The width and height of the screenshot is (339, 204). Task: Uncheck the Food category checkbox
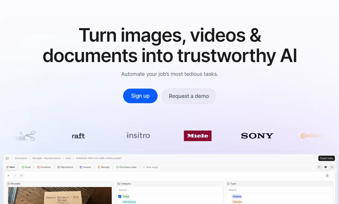pyautogui.click(x=120, y=197)
